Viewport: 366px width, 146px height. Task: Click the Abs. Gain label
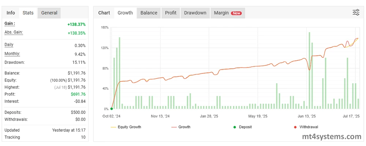(x=14, y=32)
